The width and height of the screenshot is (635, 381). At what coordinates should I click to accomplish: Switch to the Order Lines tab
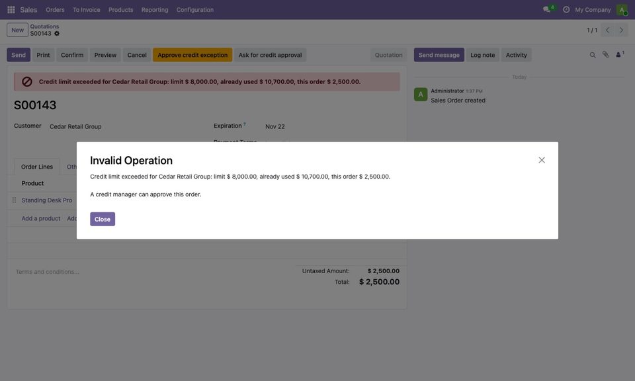click(37, 167)
